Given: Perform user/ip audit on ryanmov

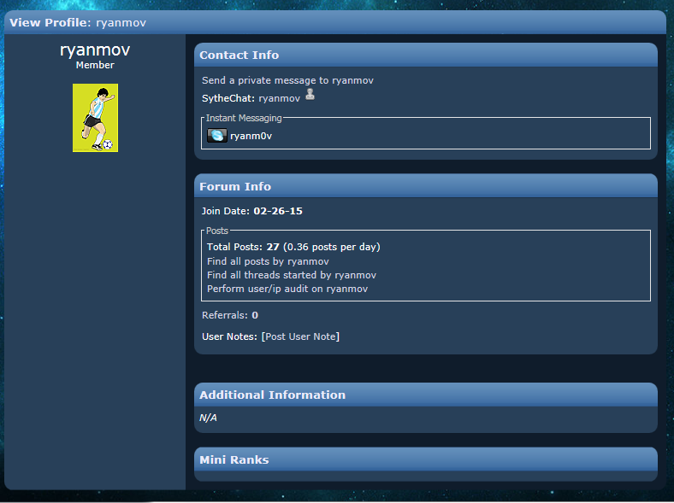Looking at the screenshot, I should 287,289.
